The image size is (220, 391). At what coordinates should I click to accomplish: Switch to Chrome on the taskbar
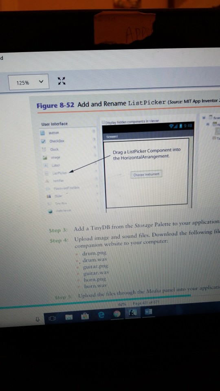pyautogui.click(x=117, y=314)
